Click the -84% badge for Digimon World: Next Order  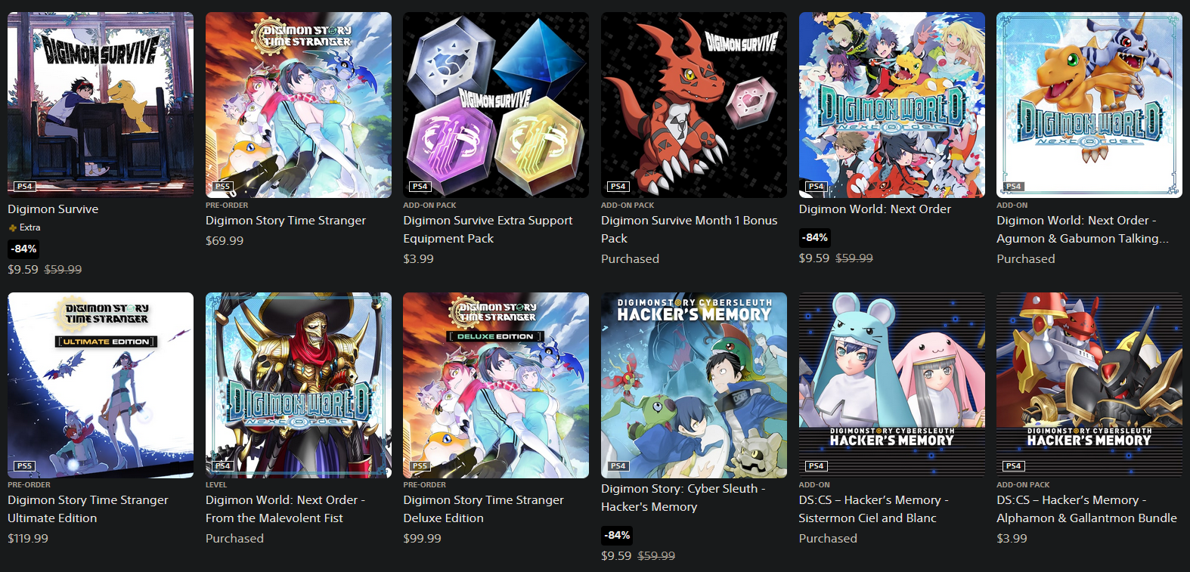pyautogui.click(x=815, y=237)
